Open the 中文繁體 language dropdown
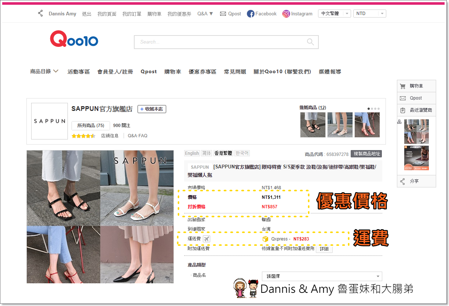This screenshot has width=449, height=306. pos(334,14)
